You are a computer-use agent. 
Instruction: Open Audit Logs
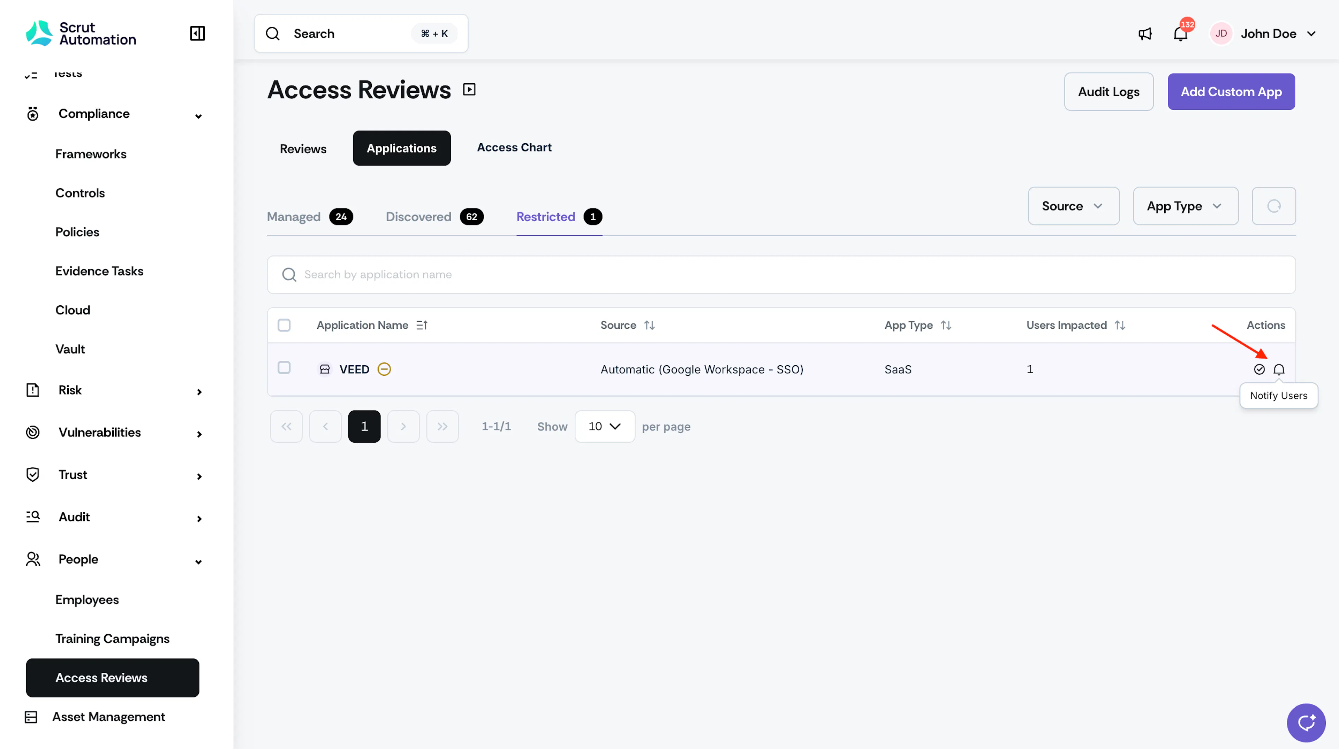(x=1108, y=91)
